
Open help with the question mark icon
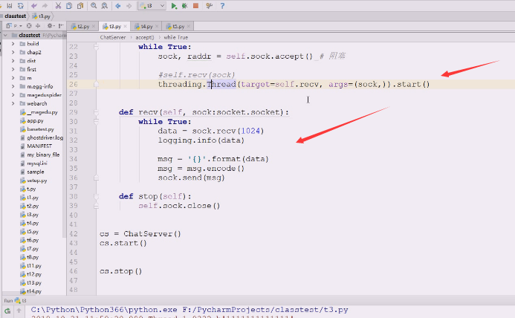point(222,6)
